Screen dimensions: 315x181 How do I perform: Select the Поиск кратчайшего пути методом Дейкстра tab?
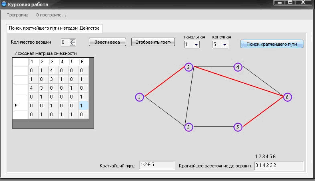click(54, 28)
